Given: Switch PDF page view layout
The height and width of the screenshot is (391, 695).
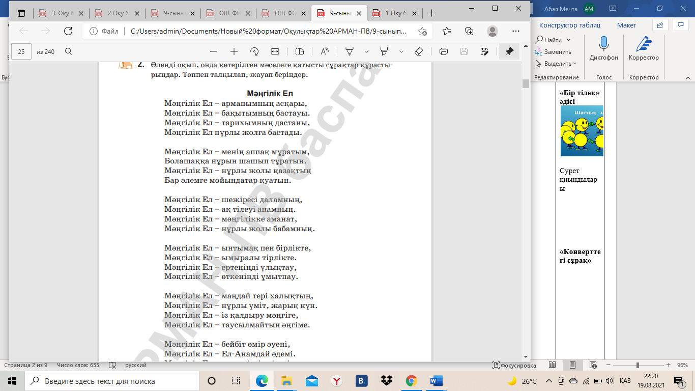Looking at the screenshot, I should (299, 51).
